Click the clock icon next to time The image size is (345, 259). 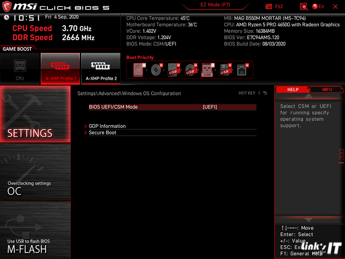[x=6, y=17]
